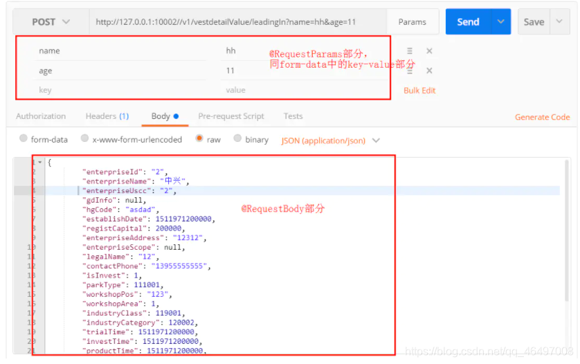Click the "legalName": "12" line
The width and height of the screenshot is (580, 364).
120,257
